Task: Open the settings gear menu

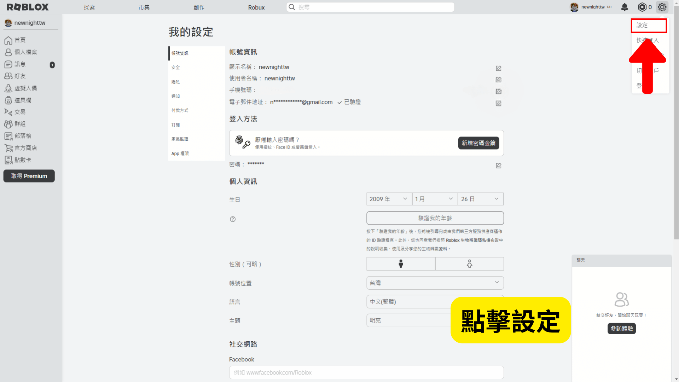Action: coord(662,7)
